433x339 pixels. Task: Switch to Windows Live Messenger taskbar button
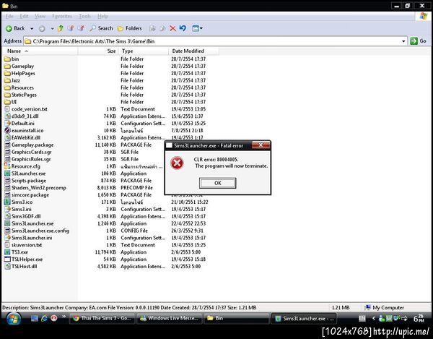(x=170, y=318)
